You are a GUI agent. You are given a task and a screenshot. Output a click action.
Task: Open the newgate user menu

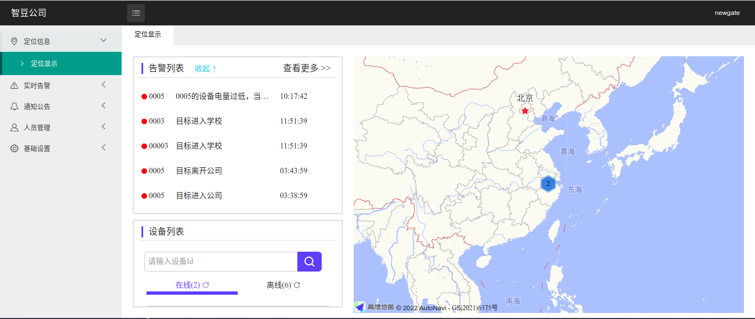click(x=727, y=13)
